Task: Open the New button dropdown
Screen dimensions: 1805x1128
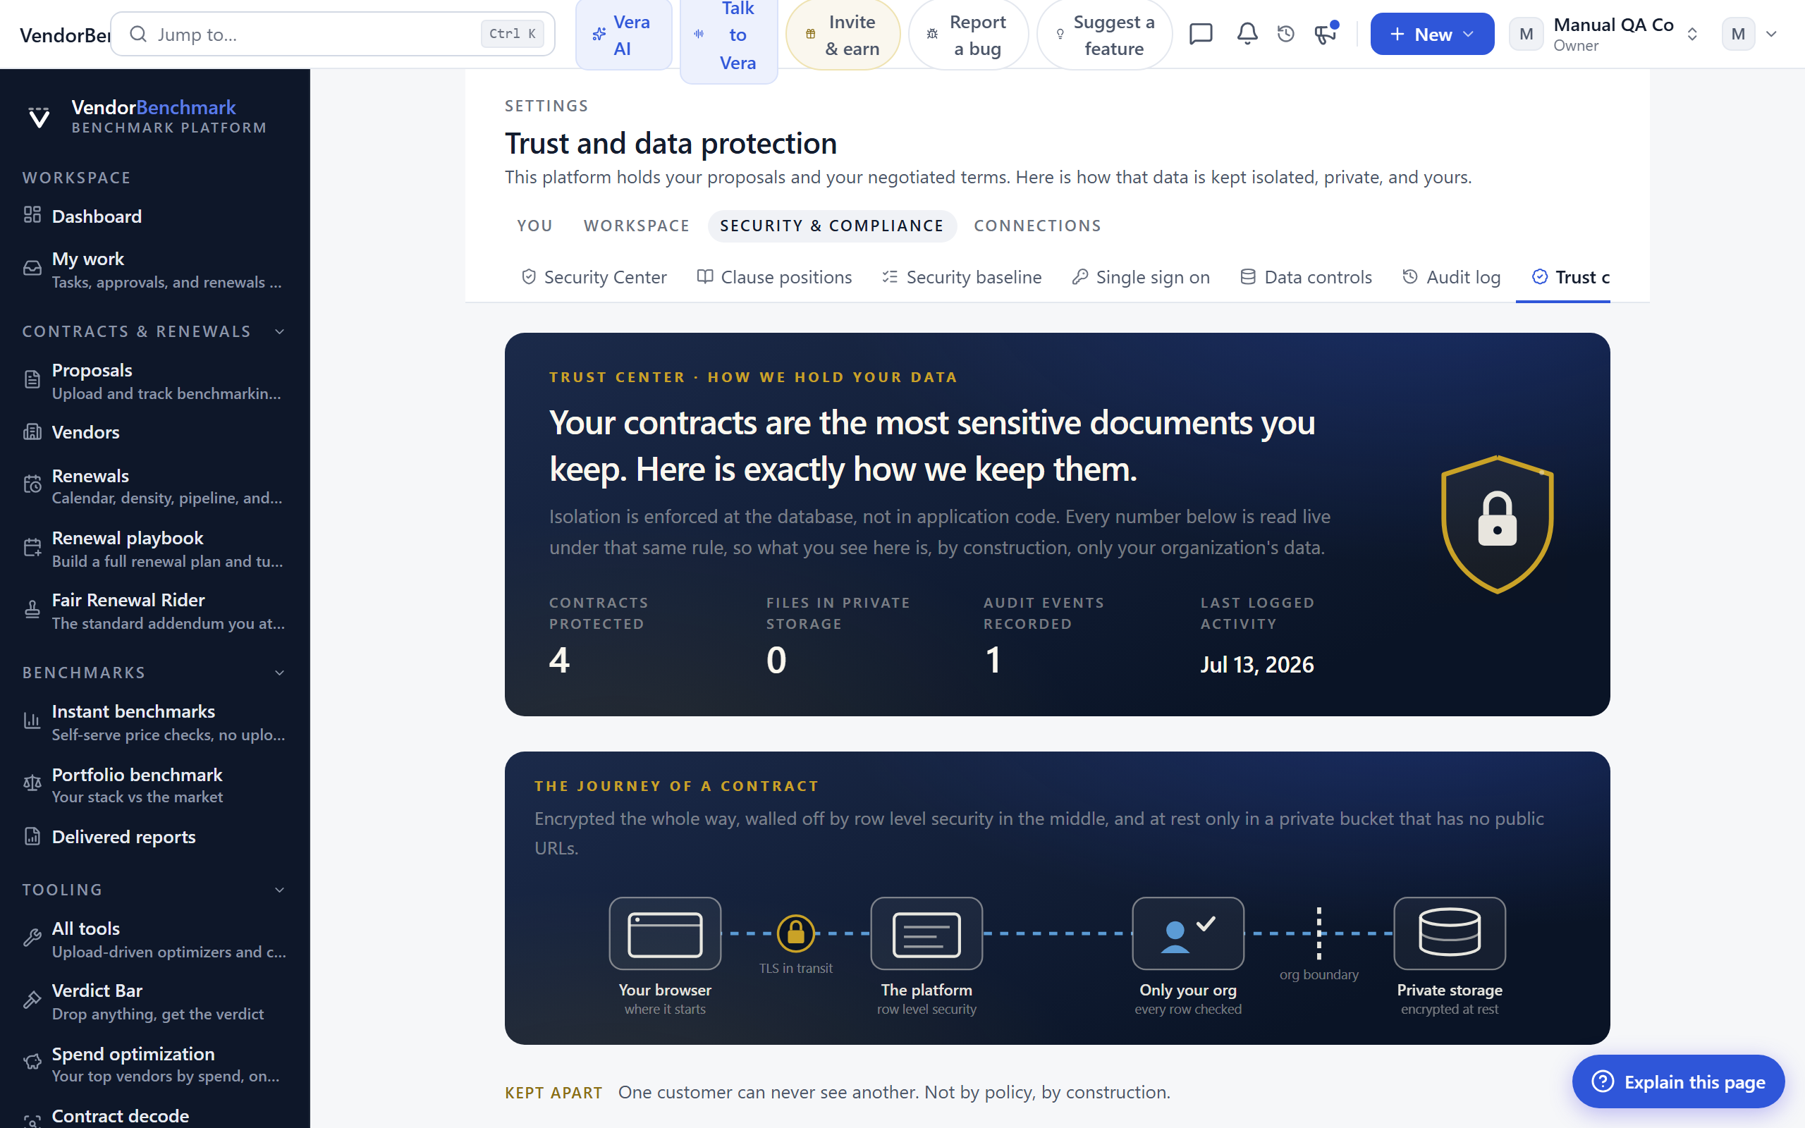Action: click(x=1432, y=35)
